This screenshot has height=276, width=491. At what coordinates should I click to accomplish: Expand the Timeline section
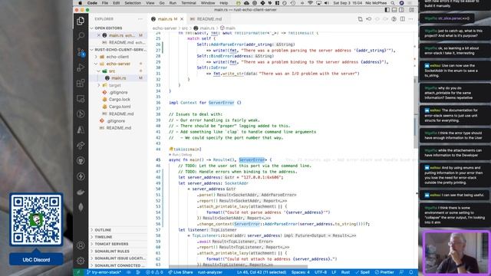(x=118, y=237)
